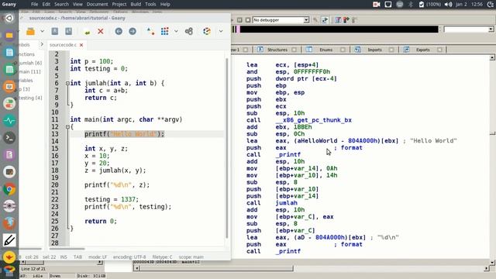Collapse the jumlah function fold marker on line 6
Viewport: 496px width, 279px height.
[x=67, y=83]
